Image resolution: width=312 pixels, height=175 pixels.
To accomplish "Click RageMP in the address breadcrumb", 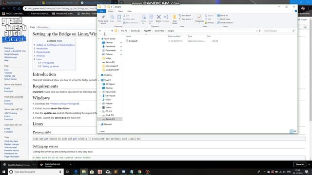I will [x=147, y=31].
